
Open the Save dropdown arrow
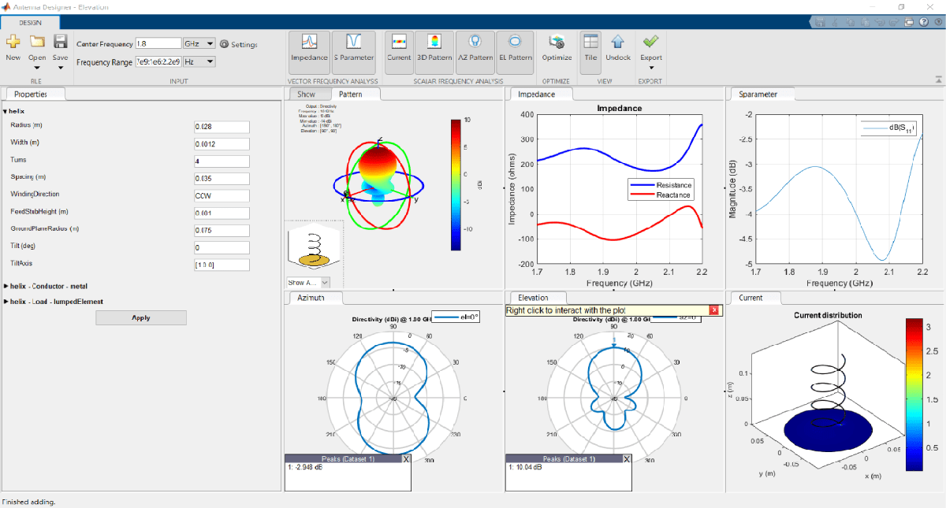60,68
